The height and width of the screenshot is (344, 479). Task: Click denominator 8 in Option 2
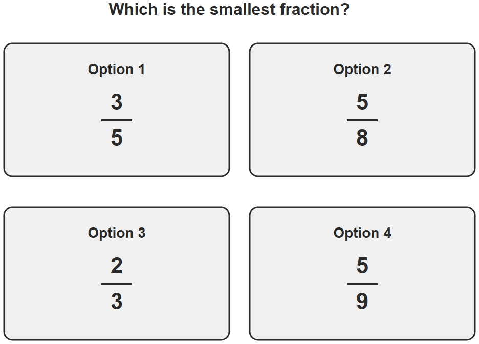point(362,137)
